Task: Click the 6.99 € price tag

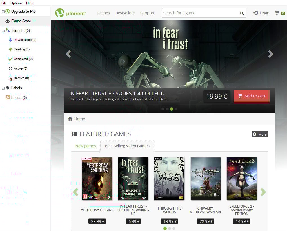Action: click(134, 221)
